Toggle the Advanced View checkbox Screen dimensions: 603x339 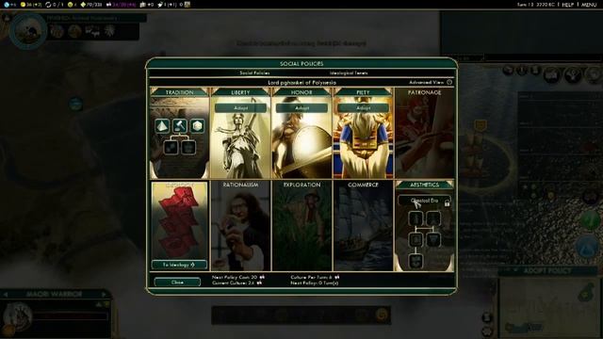pyautogui.click(x=449, y=82)
